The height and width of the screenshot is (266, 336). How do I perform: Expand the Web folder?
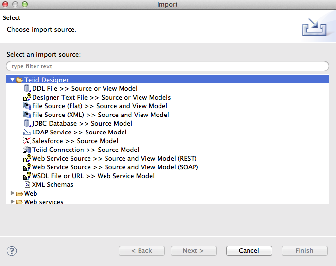12,193
